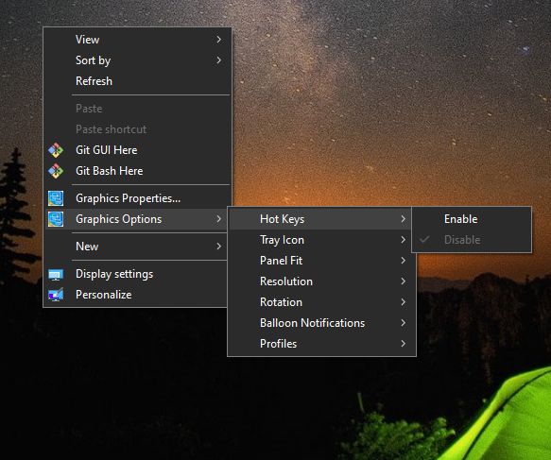Click the Personalize icon
Viewport: 551px width, 460px height.
(56, 295)
